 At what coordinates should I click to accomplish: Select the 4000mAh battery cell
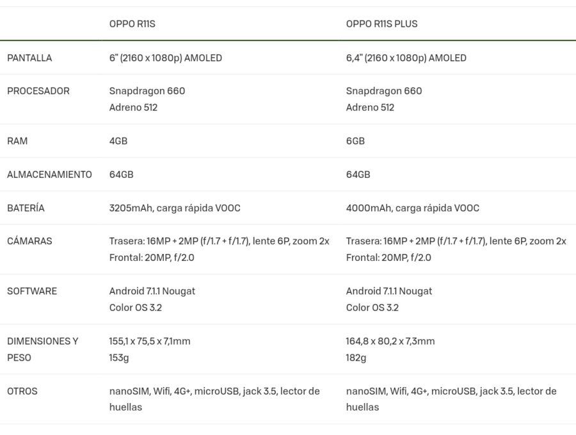413,208
